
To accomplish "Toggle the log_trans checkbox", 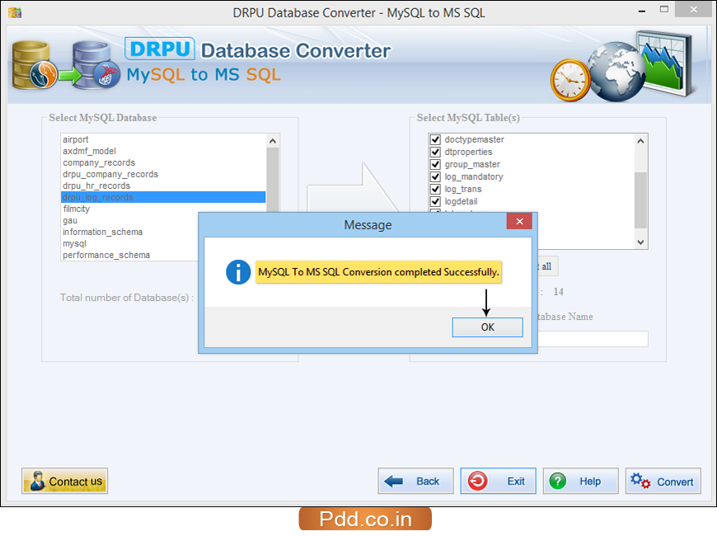I will 435,189.
